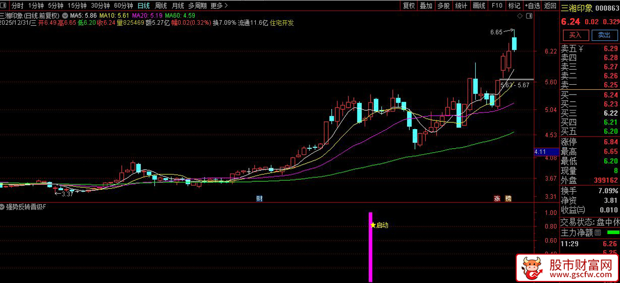Open the 复权 adjustment menu
Image resolution: width=620 pixels, height=283 pixels.
[x=409, y=6]
